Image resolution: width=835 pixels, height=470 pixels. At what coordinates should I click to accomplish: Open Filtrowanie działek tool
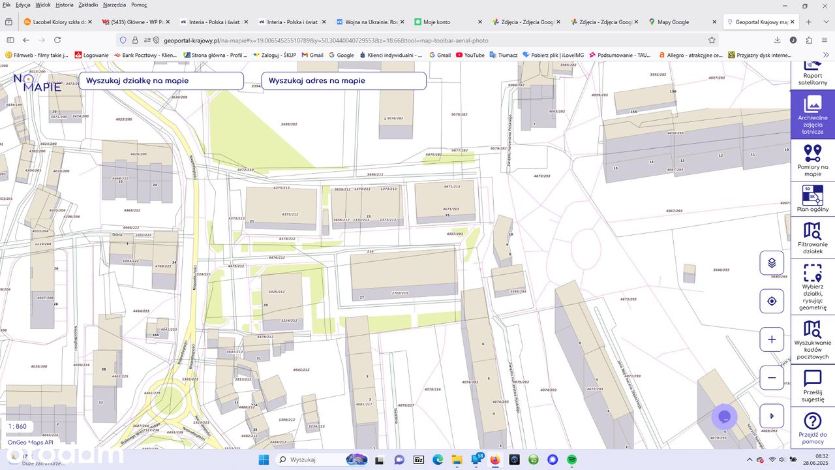tap(813, 238)
